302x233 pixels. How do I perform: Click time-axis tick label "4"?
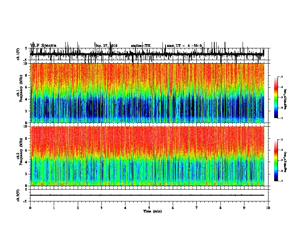click(125, 208)
